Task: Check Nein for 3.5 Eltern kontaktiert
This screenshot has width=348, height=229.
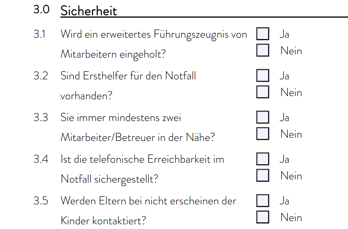Action: [x=263, y=217]
